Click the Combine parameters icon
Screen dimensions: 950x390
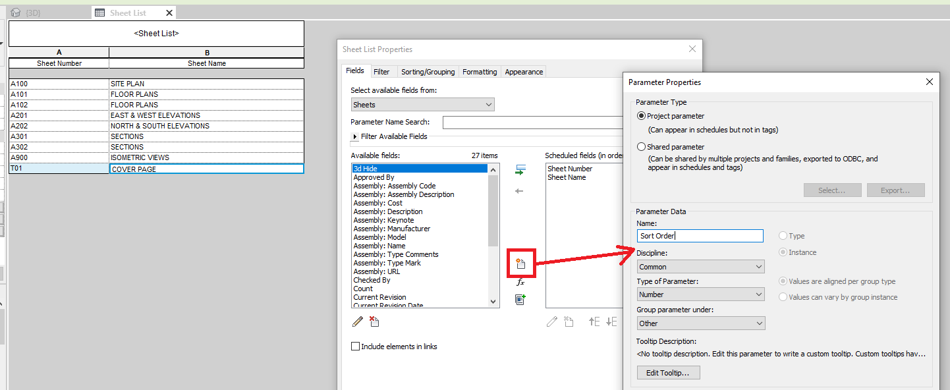(520, 299)
